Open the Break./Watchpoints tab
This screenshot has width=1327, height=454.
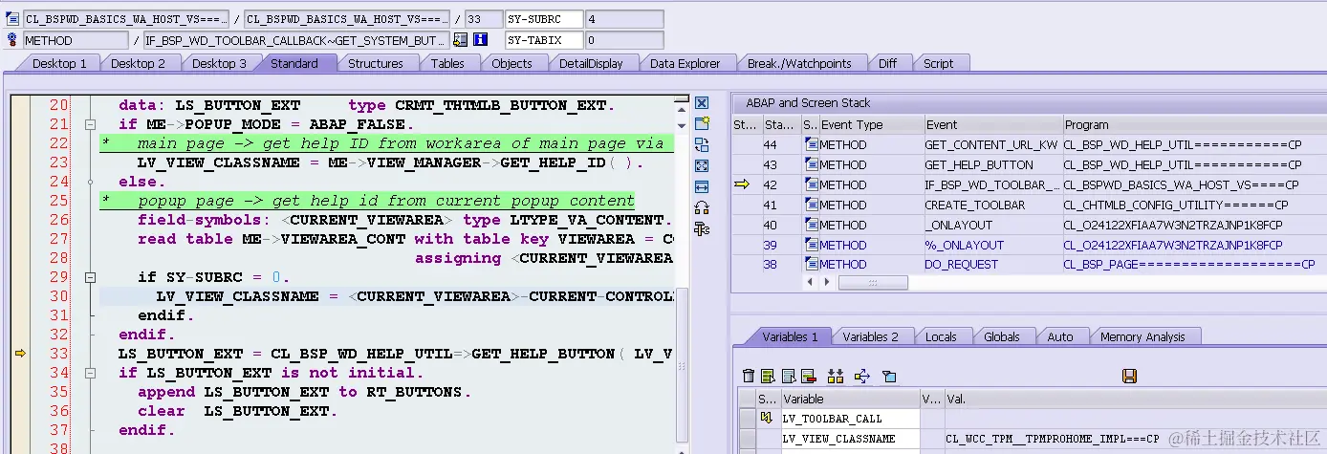[x=799, y=63]
